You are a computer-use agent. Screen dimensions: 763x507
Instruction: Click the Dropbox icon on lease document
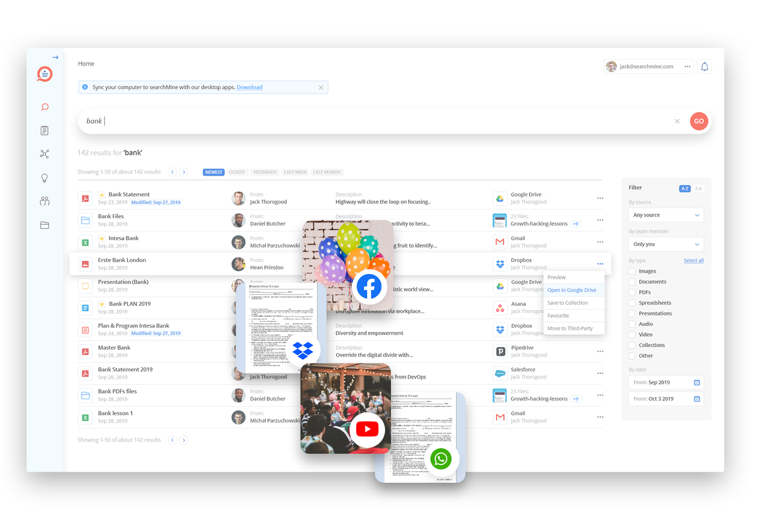303,350
